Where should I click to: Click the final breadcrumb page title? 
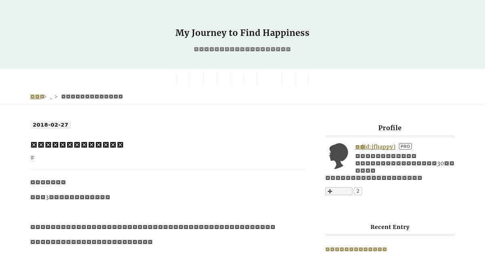(92, 96)
